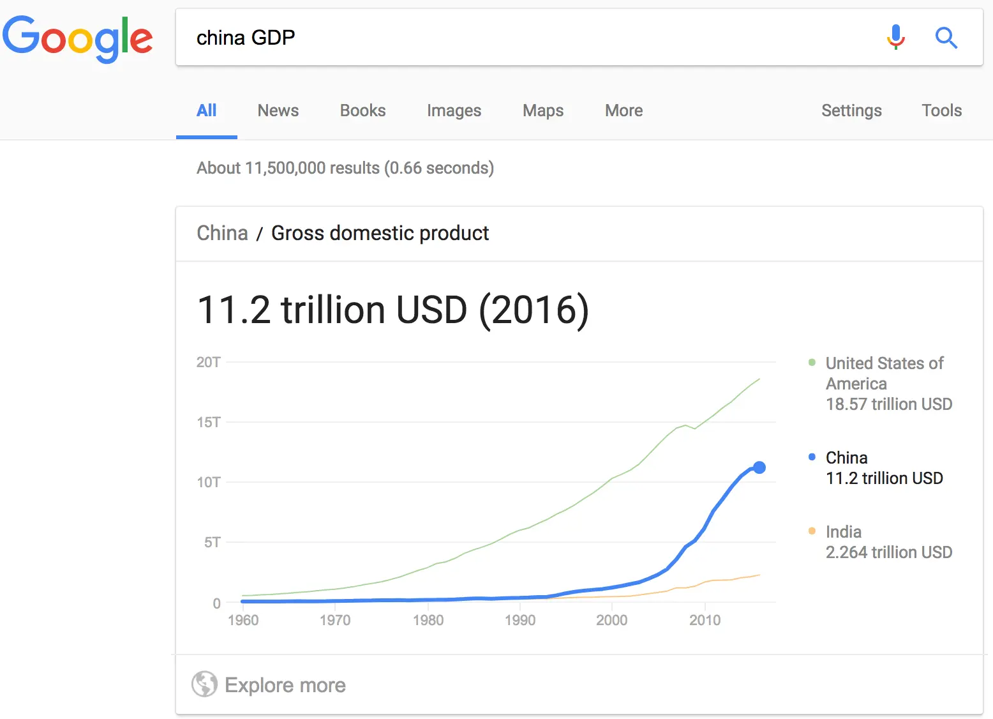
Task: Switch to the News tab
Action: (x=278, y=110)
